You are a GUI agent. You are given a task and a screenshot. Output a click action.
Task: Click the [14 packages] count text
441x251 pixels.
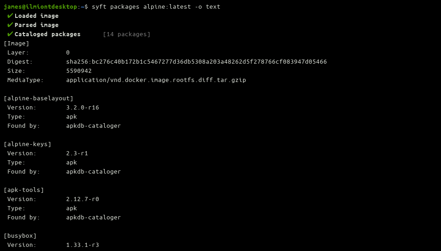click(x=126, y=34)
